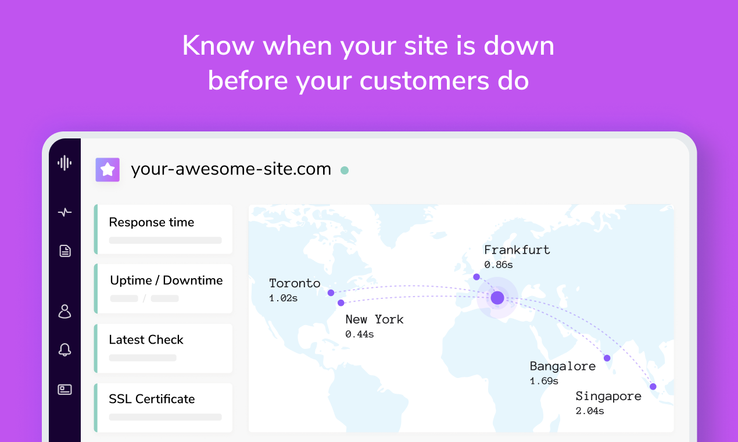The width and height of the screenshot is (738, 442).
Task: Select the Uptime / Downtime card
Action: click(x=163, y=288)
